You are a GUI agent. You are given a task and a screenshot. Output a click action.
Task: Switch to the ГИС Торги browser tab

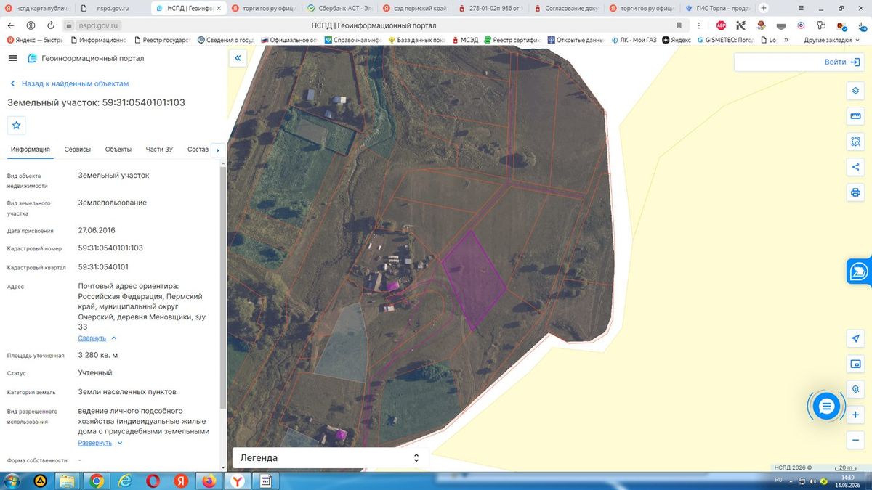pyautogui.click(x=718, y=8)
